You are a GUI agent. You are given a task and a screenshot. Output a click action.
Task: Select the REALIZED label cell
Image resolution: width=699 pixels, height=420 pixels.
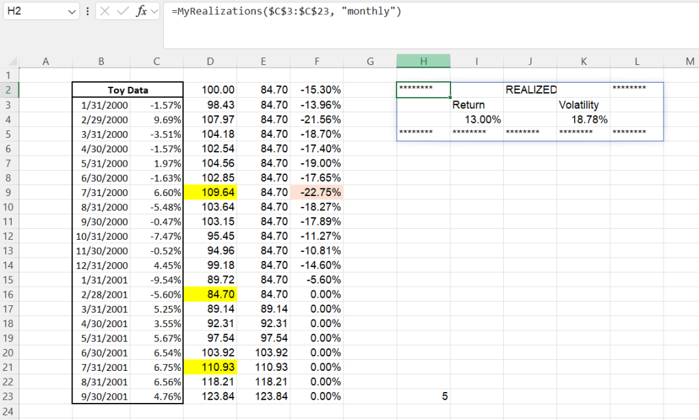(530, 90)
